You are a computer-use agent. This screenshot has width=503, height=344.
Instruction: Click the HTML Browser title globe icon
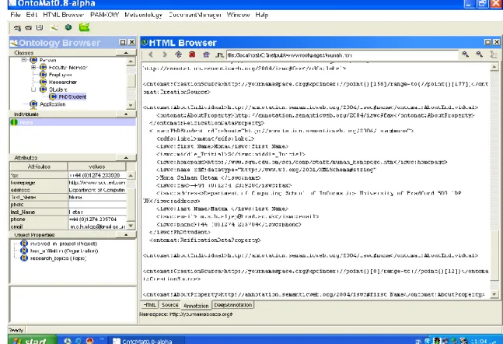tap(145, 42)
